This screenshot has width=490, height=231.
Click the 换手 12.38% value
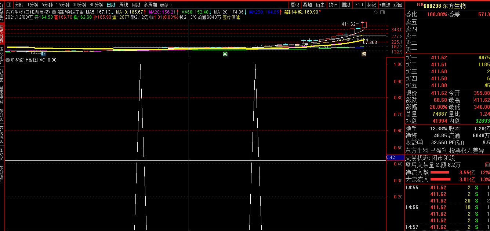[439, 128]
